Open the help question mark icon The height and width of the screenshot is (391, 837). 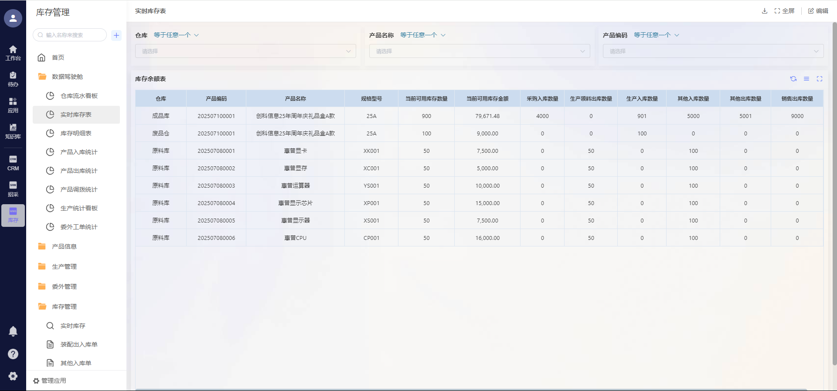[13, 354]
